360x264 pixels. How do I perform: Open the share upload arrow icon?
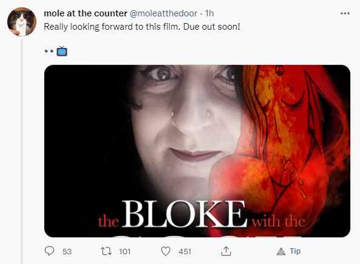pos(226,251)
